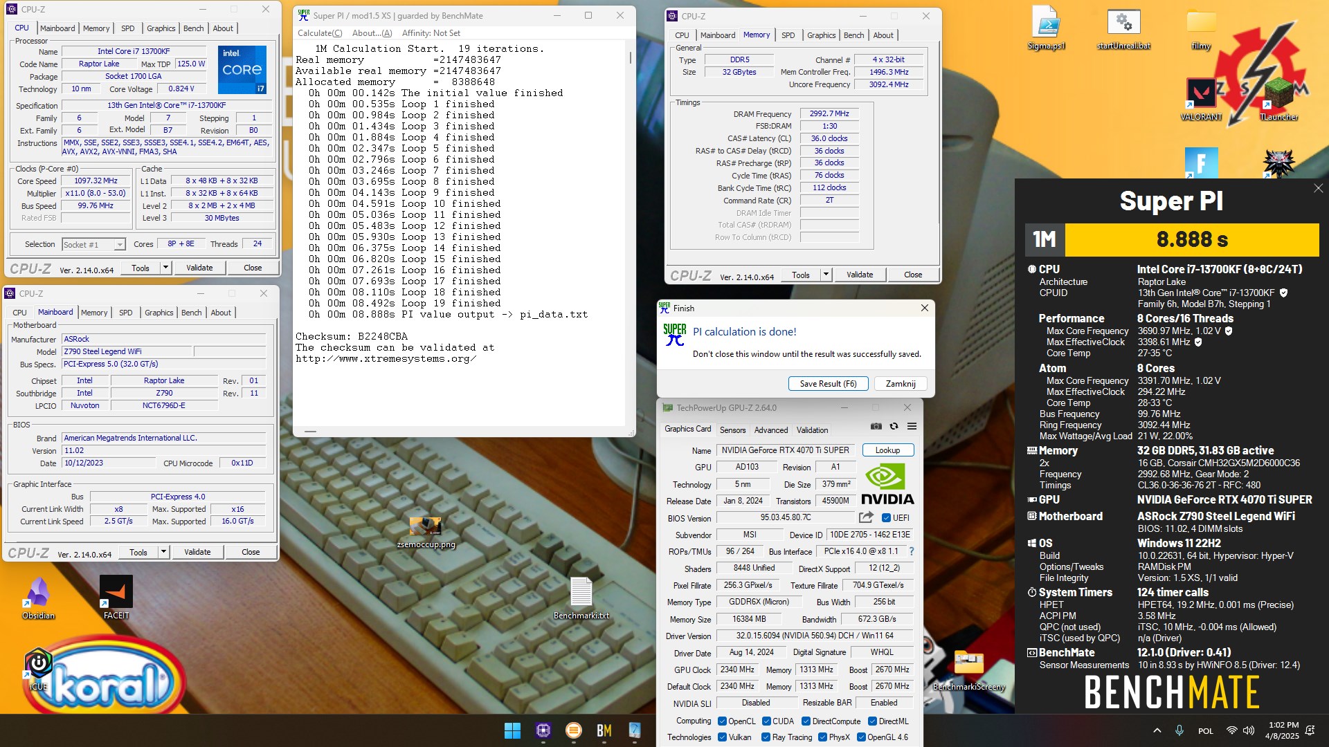Open the Wi-Fi network tray icon

pyautogui.click(x=1231, y=730)
